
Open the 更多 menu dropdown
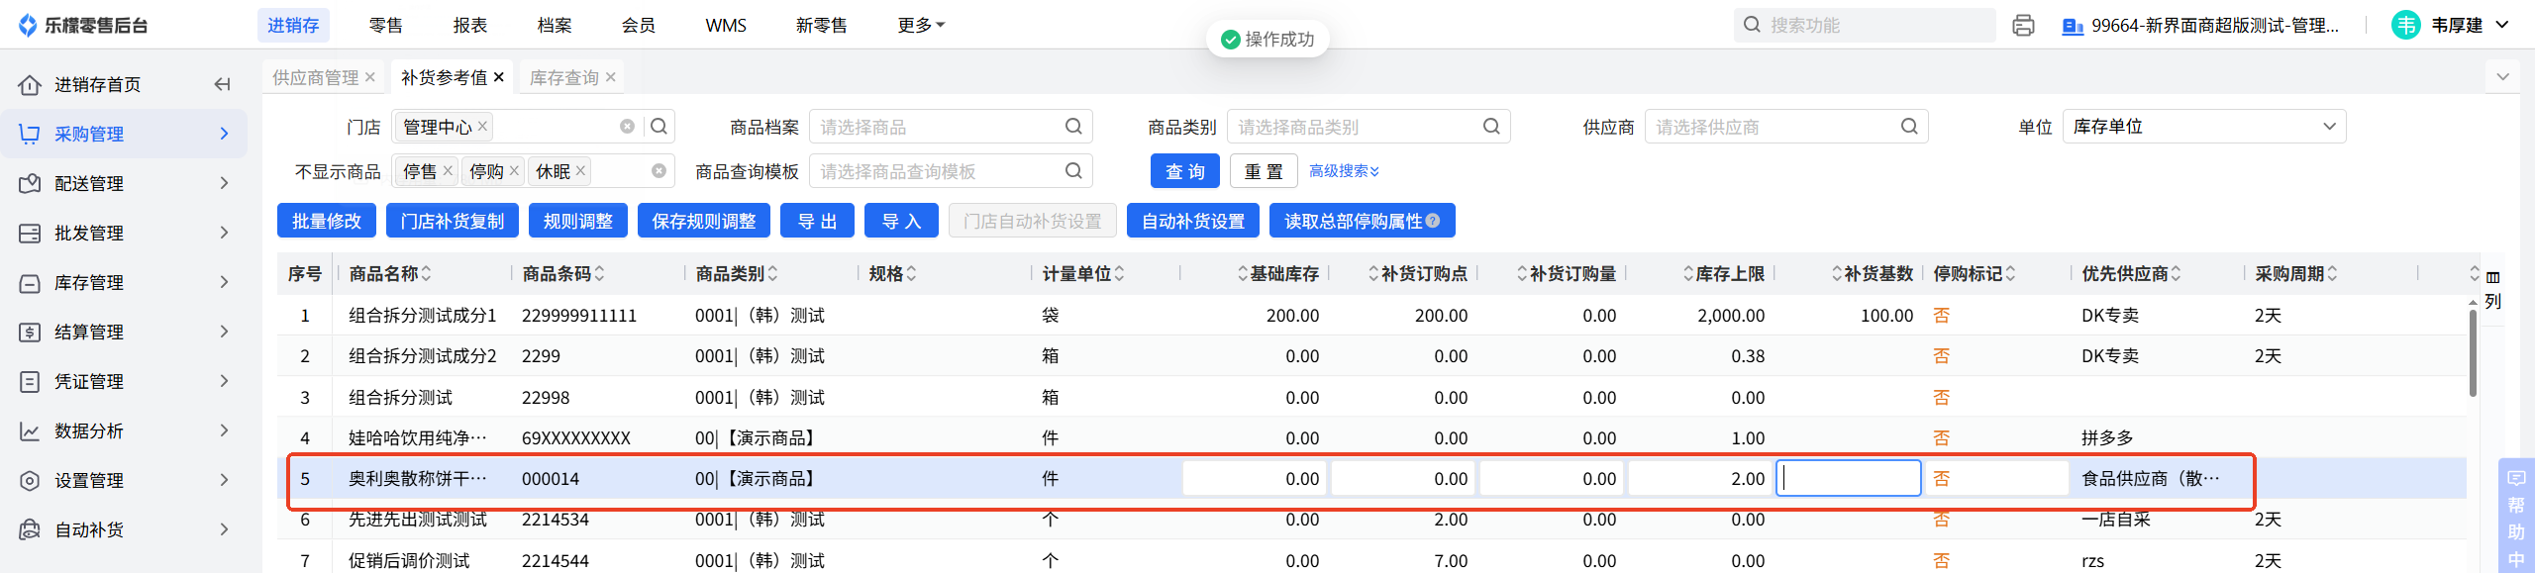[x=921, y=25]
